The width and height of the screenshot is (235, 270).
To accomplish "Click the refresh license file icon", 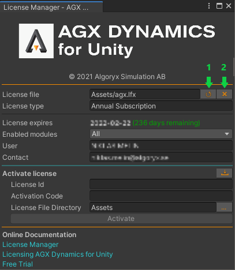I will point(208,94).
